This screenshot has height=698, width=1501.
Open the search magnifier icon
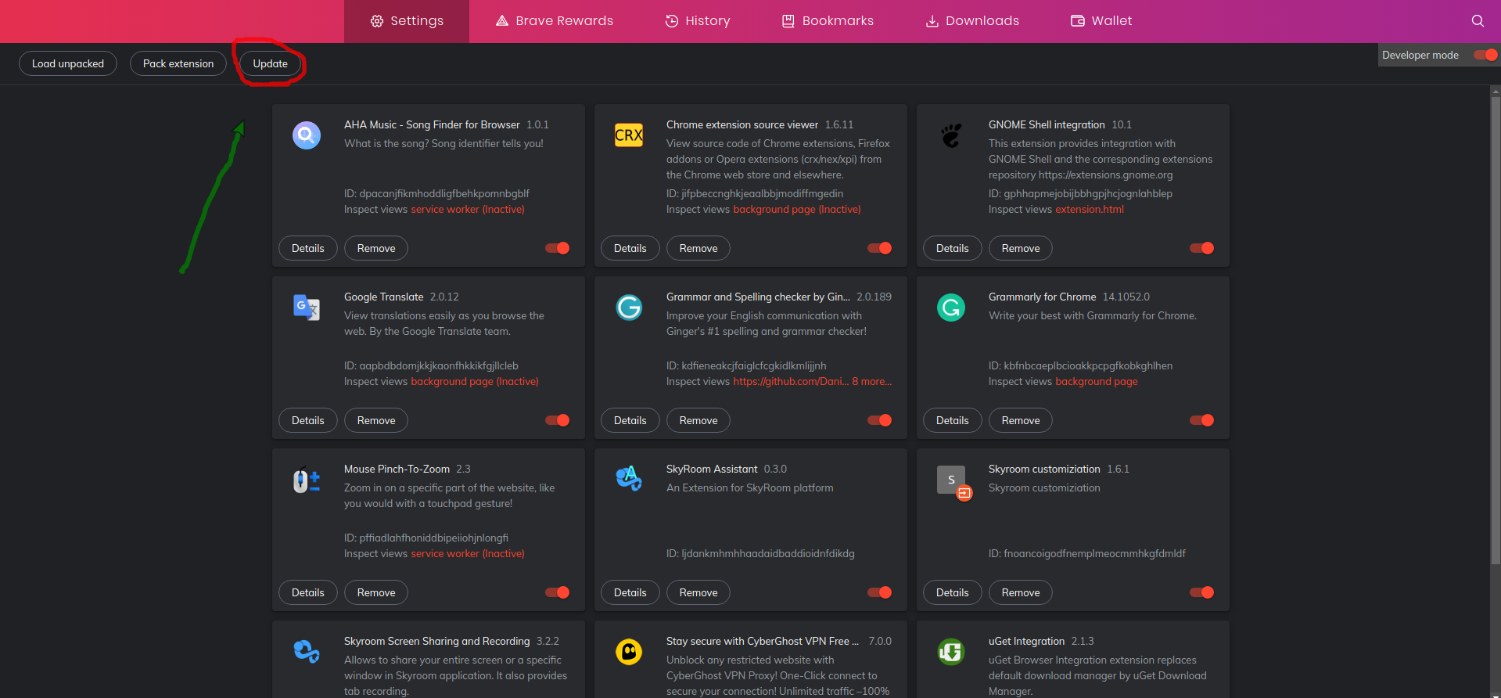pos(1478,21)
